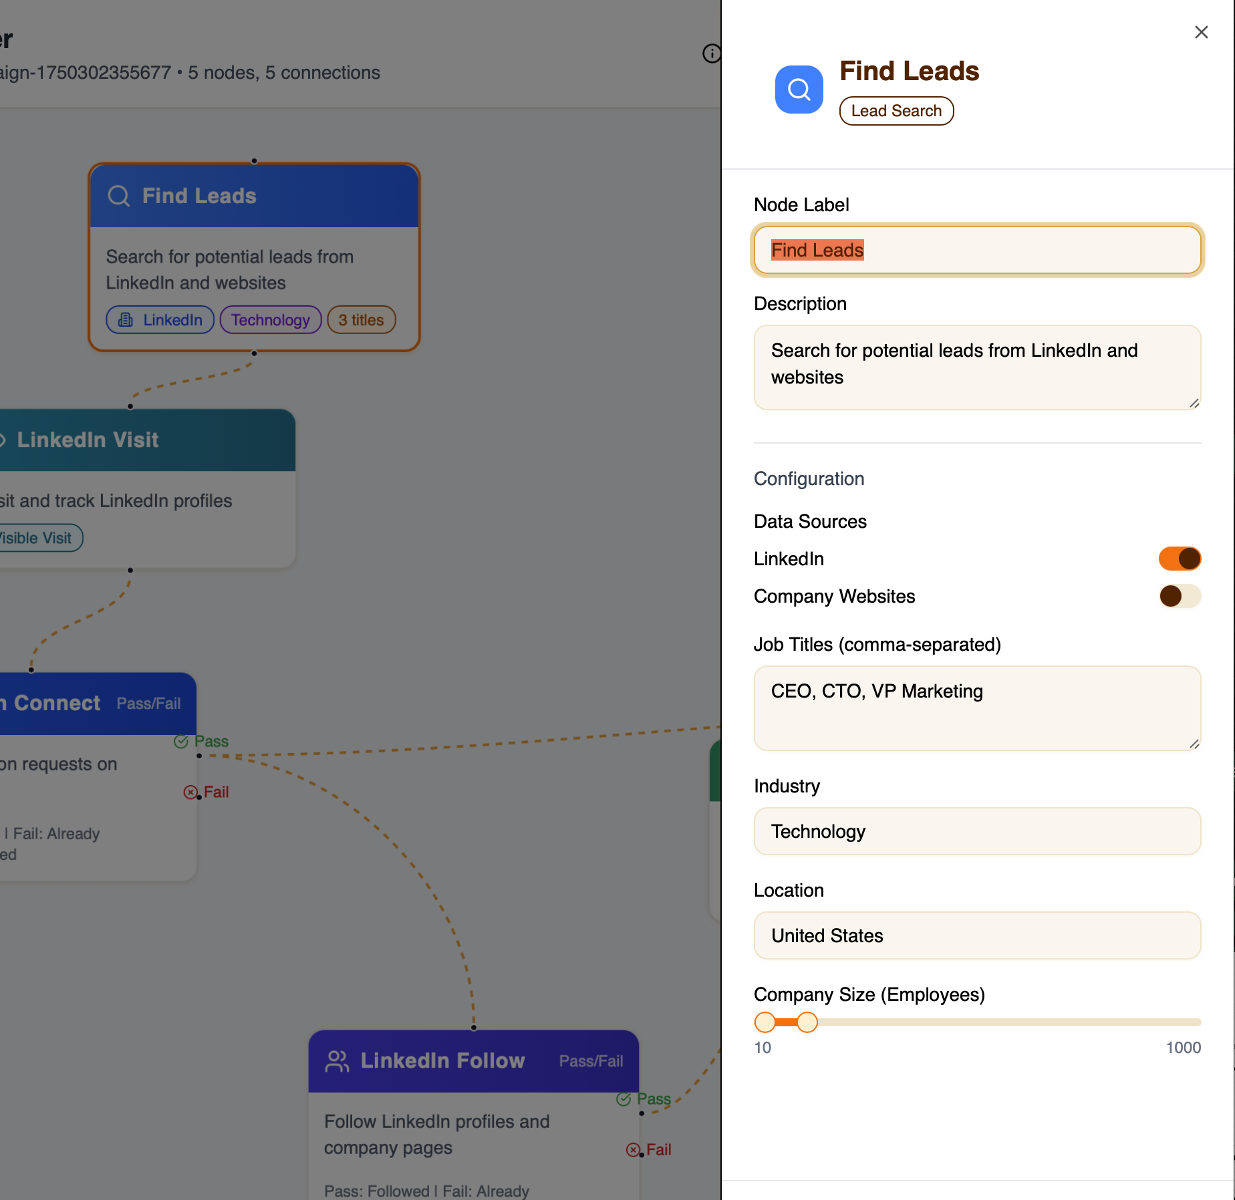This screenshot has height=1200, width=1235.
Task: Select the Visible Visit pill on LinkedIn Visit
Action: [40, 538]
